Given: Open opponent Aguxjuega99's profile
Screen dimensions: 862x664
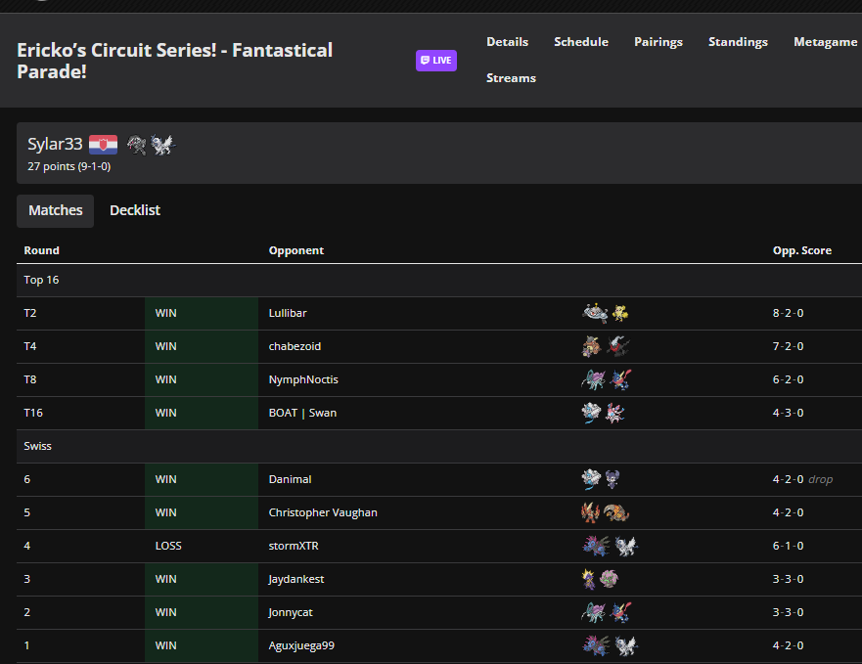Looking at the screenshot, I should 301,645.
